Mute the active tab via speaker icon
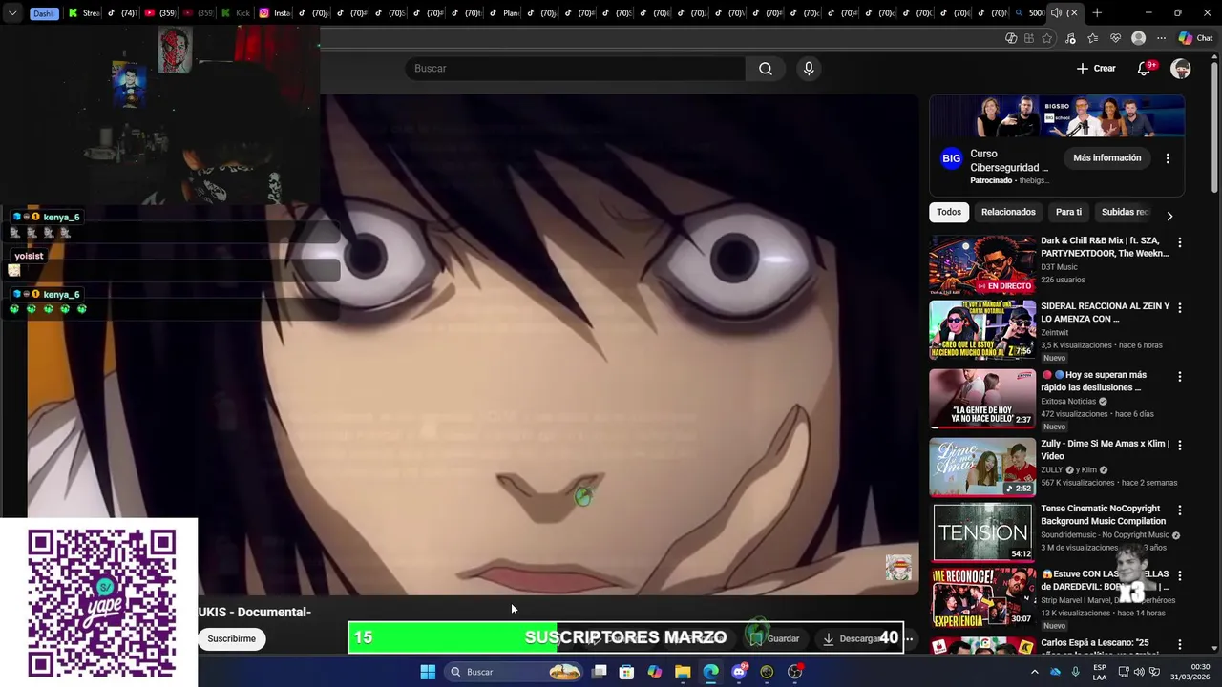Screen dimensions: 1222x687 [x=1056, y=12]
